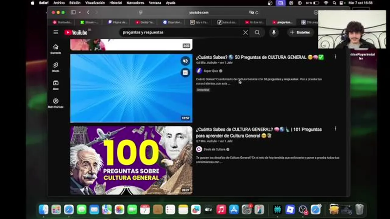Reload the page in Safari
The image size is (390, 219).
pyautogui.click(x=257, y=12)
